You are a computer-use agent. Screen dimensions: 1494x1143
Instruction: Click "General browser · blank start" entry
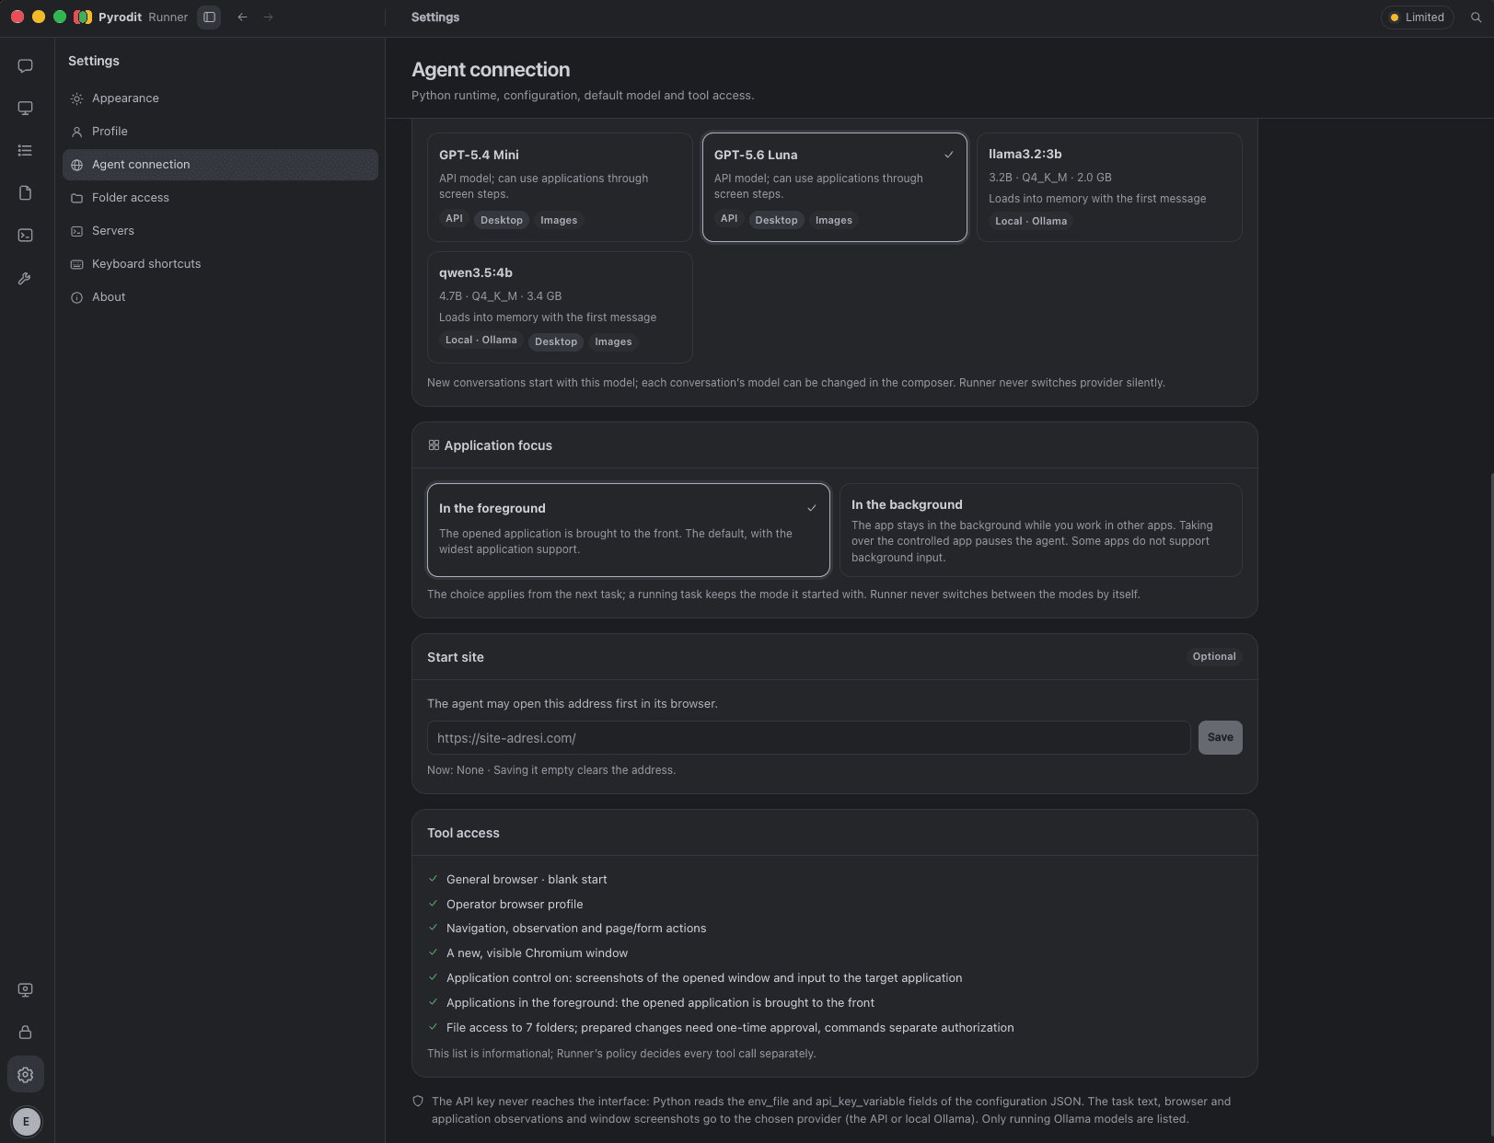click(x=527, y=880)
